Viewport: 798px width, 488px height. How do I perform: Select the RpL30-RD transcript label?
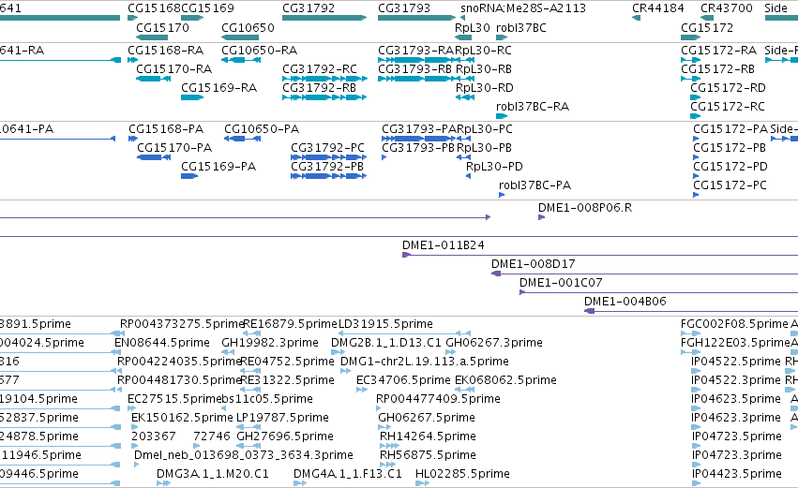click(x=484, y=87)
